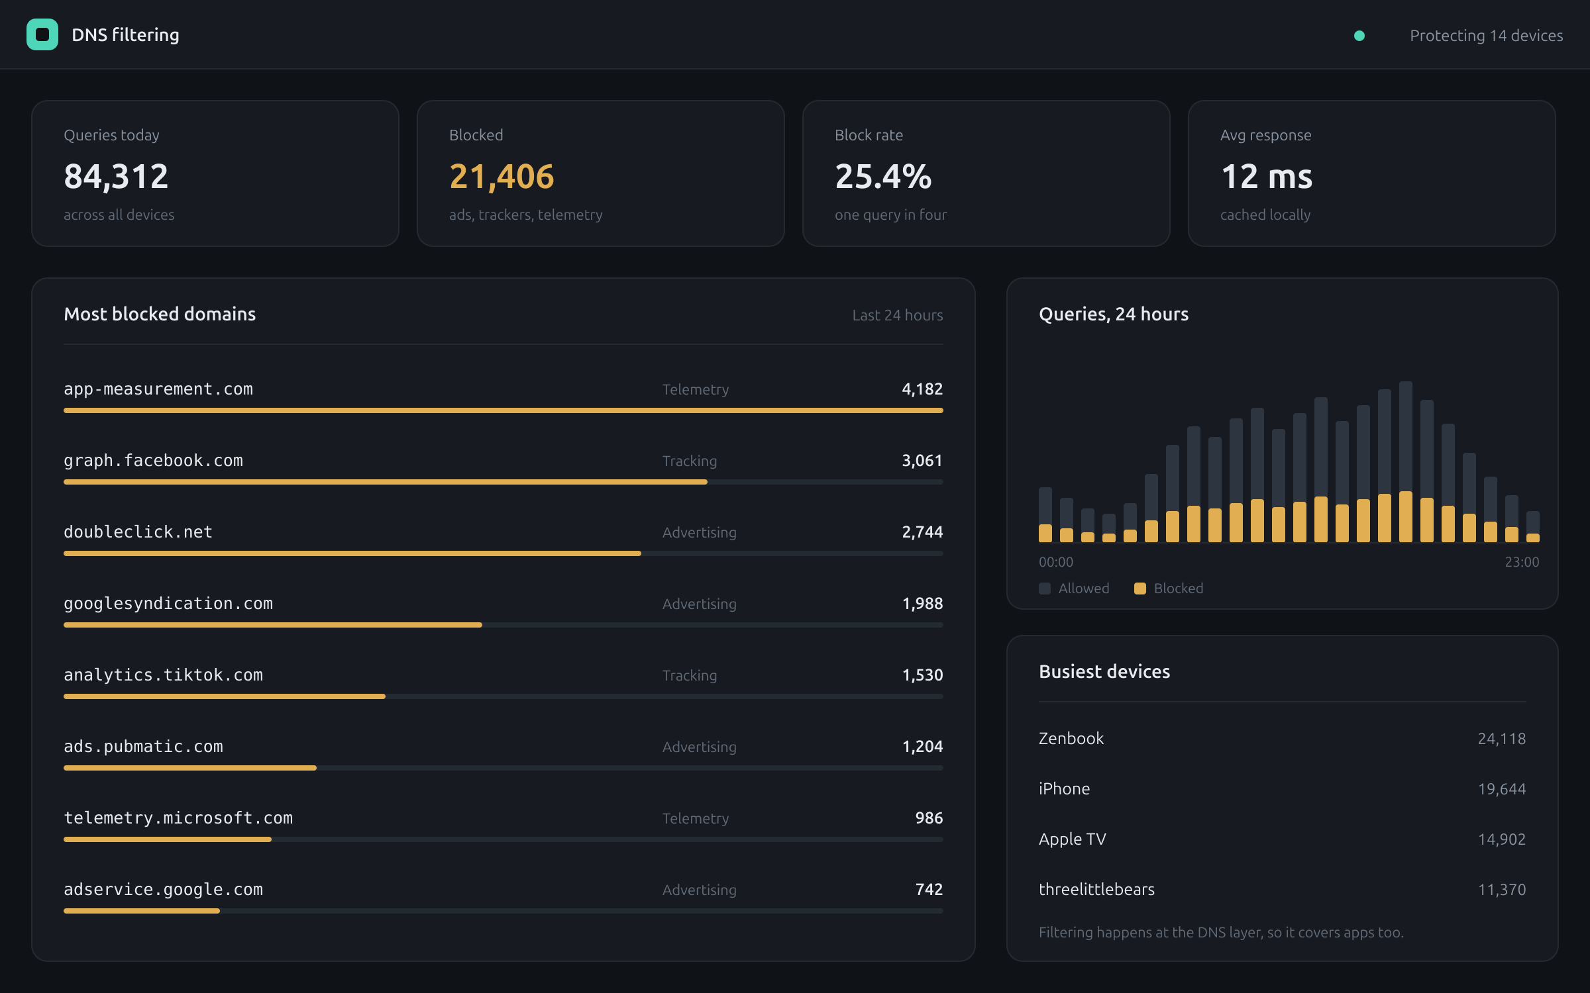Click the Queries, 24 hours heading
This screenshot has height=993, width=1590.
pos(1114,314)
